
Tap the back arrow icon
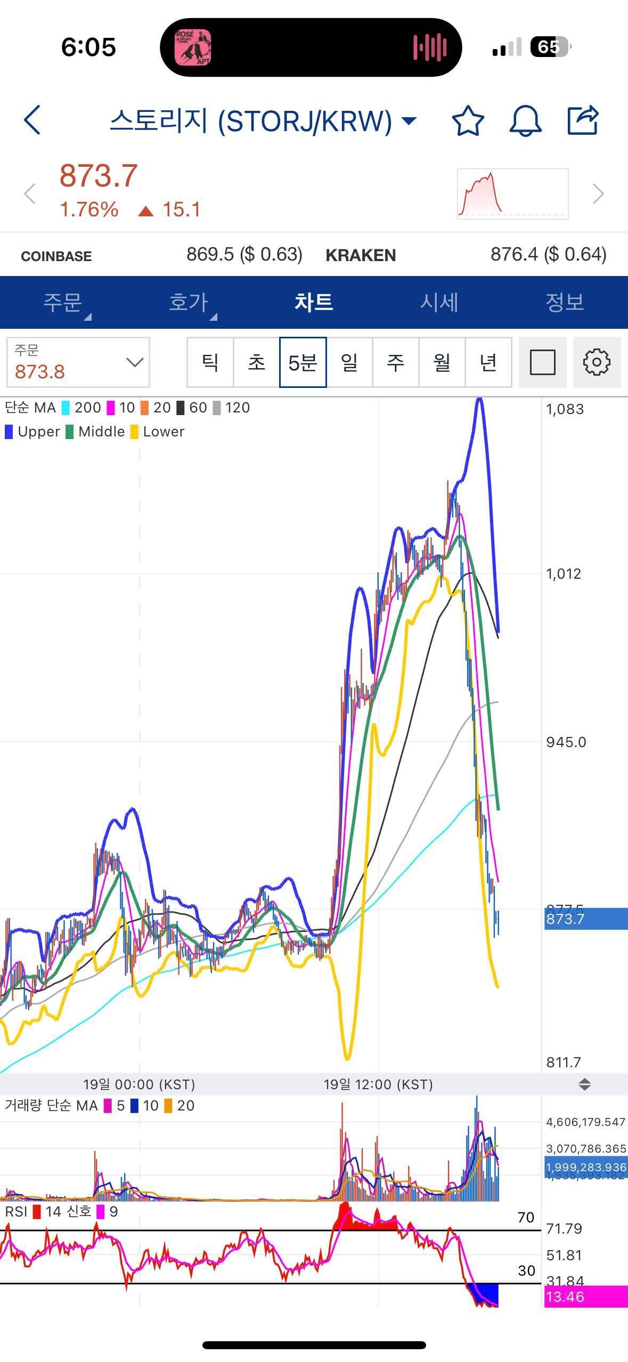coord(33,120)
